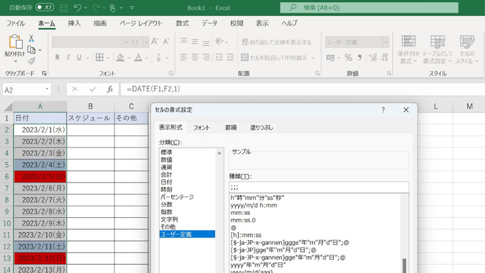Open the undo history dropdown
485x273 pixels.
[85, 8]
